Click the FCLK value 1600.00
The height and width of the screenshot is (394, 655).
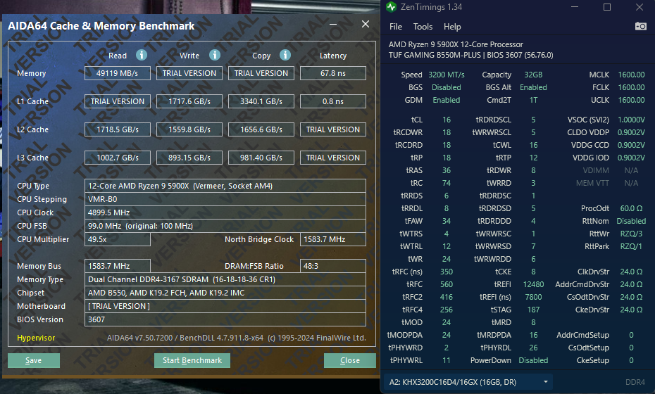(631, 87)
